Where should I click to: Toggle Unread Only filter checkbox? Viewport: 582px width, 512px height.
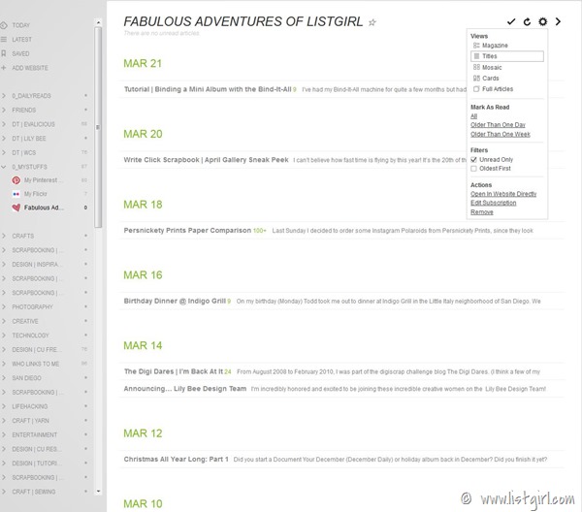click(x=474, y=159)
